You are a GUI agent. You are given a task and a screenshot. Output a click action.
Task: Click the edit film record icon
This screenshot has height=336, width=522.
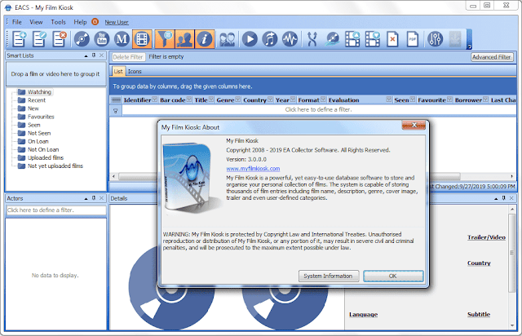pos(39,39)
